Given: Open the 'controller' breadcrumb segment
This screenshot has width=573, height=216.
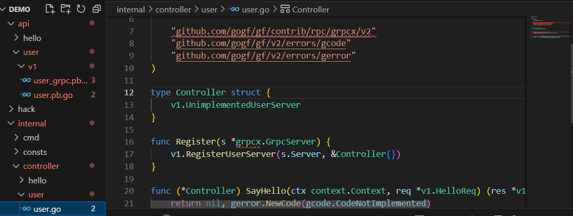Looking at the screenshot, I should pyautogui.click(x=174, y=9).
